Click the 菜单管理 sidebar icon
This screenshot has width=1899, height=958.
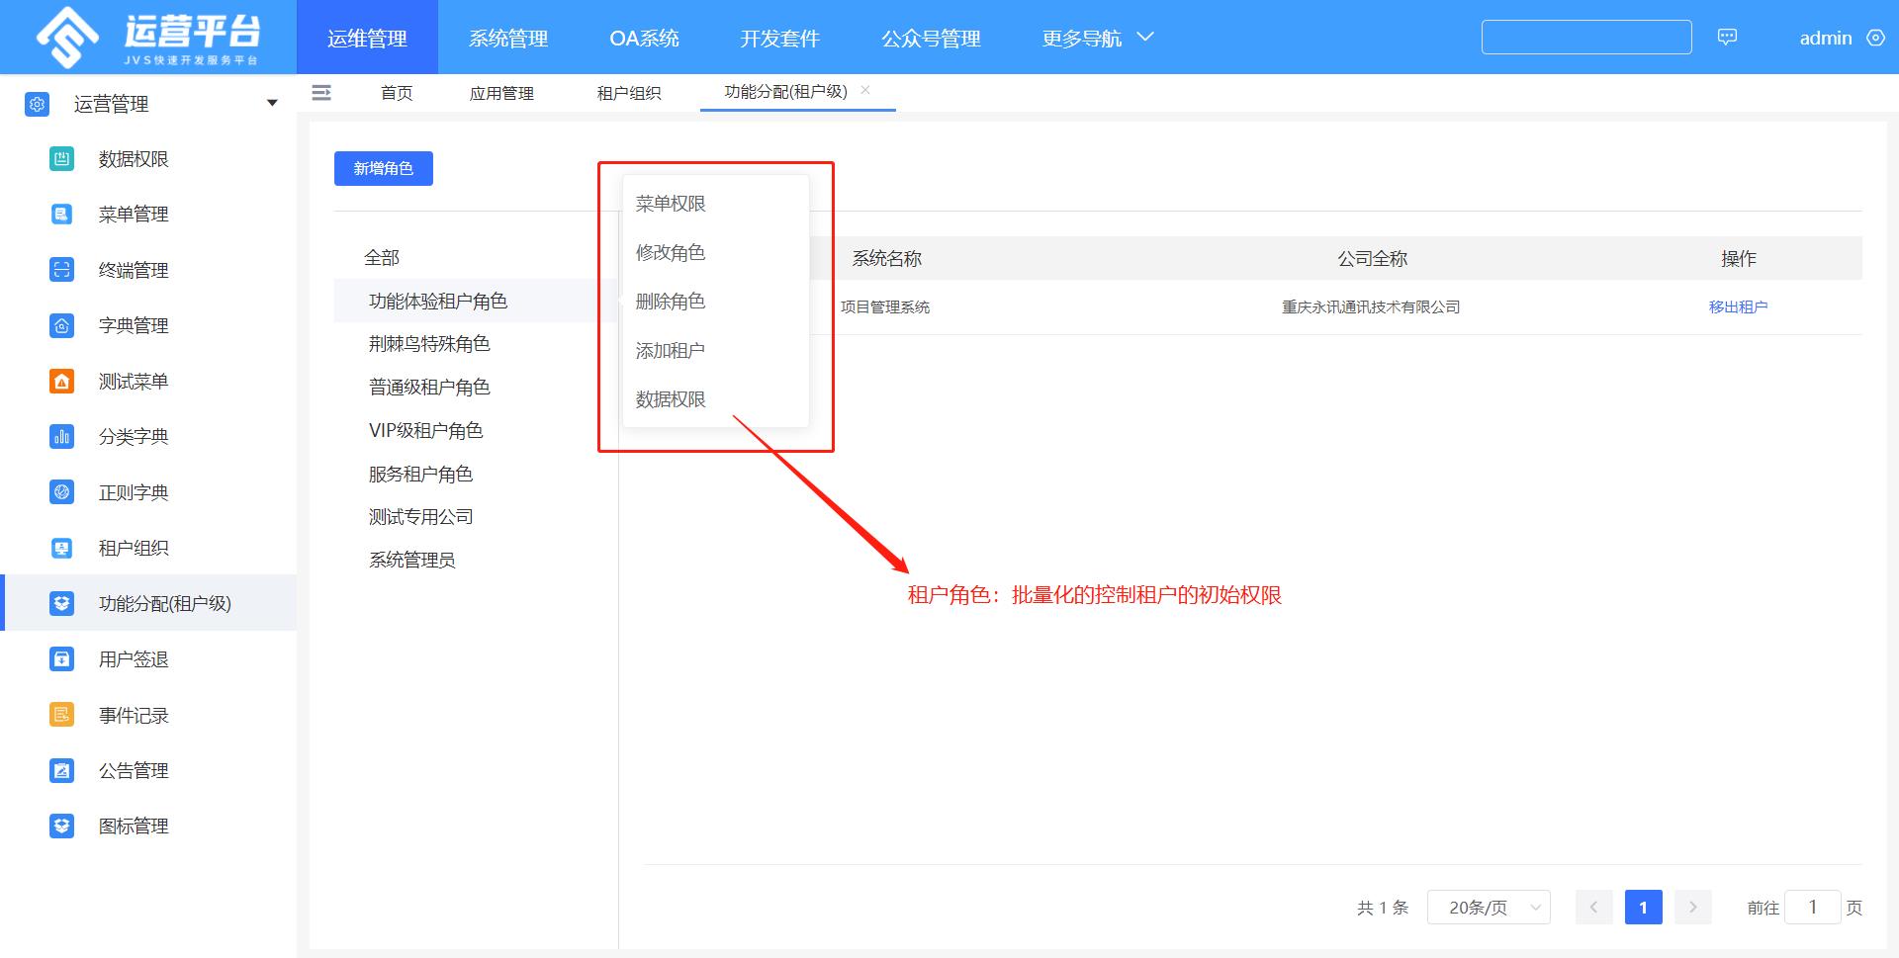pos(61,215)
